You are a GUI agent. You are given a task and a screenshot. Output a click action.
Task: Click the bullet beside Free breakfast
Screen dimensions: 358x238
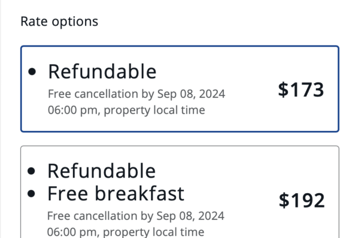point(33,194)
